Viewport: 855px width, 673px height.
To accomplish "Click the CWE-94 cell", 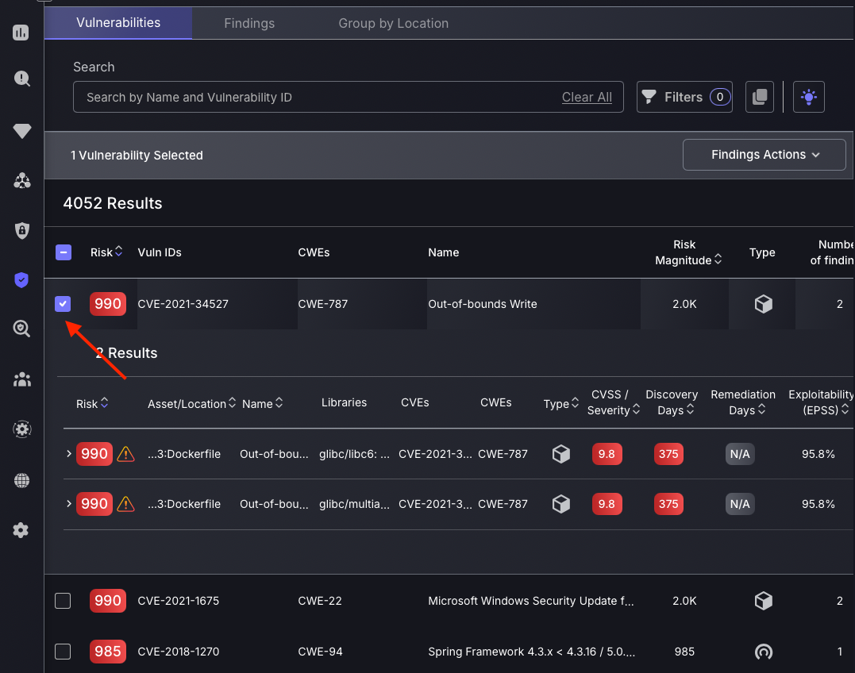I will click(320, 652).
